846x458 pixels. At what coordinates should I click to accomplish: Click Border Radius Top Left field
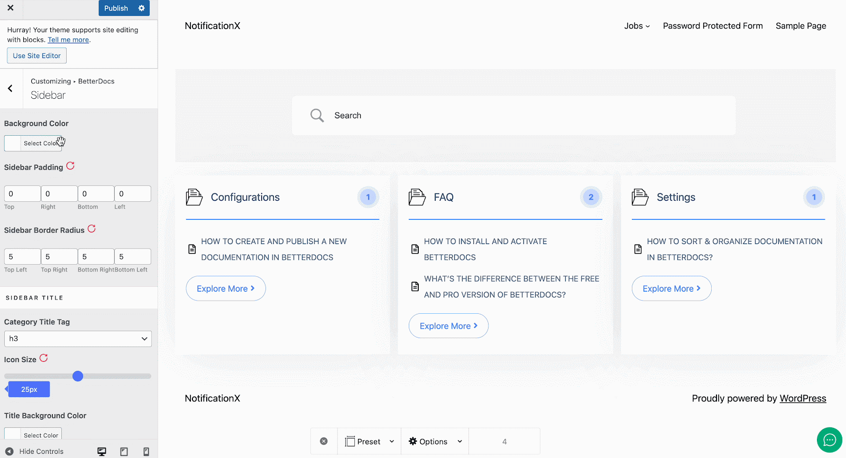(x=22, y=257)
